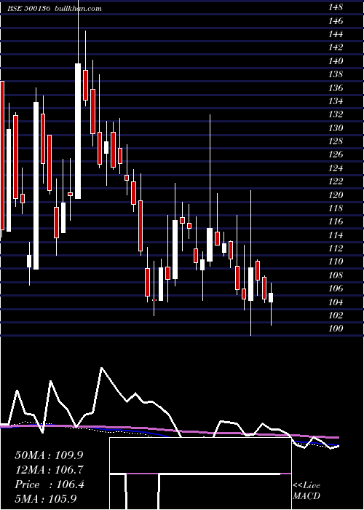Image resolution: width=364 pixels, height=510 pixels.
Task: Click the '50MA : 109.9' readout
Action: point(49,455)
